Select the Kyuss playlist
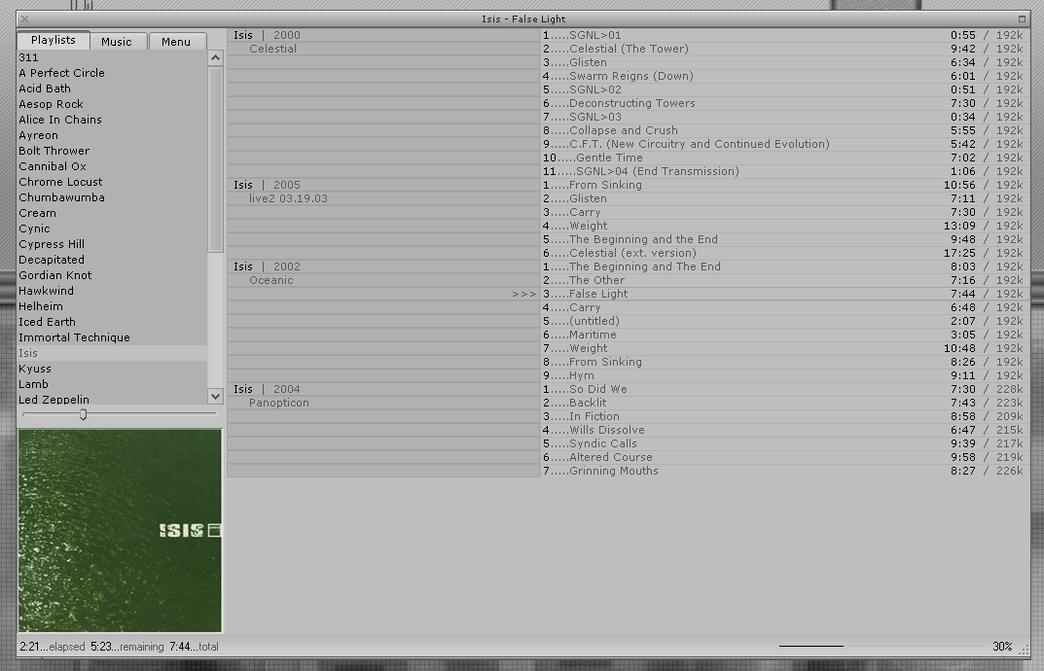 tap(113, 369)
